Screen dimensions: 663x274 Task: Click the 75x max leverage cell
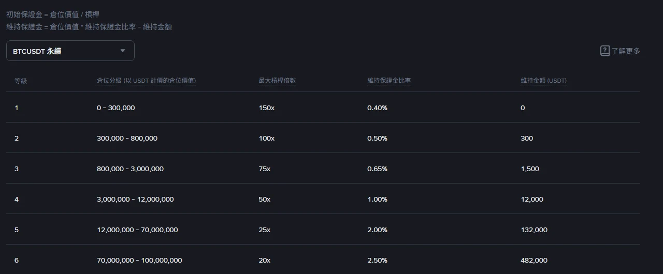[x=264, y=169]
